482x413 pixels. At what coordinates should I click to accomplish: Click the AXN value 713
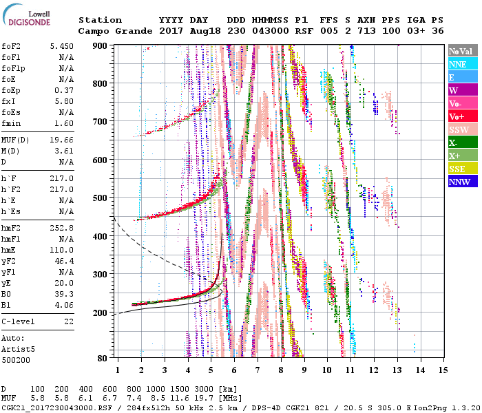pyautogui.click(x=366, y=31)
